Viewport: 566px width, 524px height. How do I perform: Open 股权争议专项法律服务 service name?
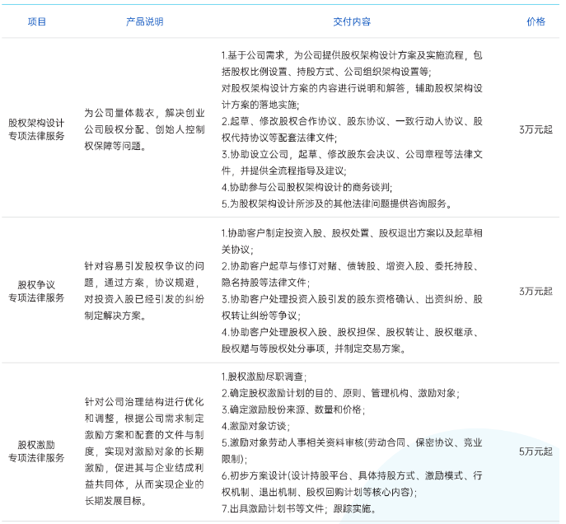(36, 291)
